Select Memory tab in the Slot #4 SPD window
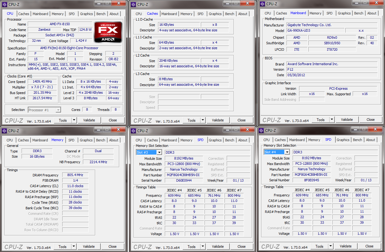This screenshot has height=252, width=385. 314,140
